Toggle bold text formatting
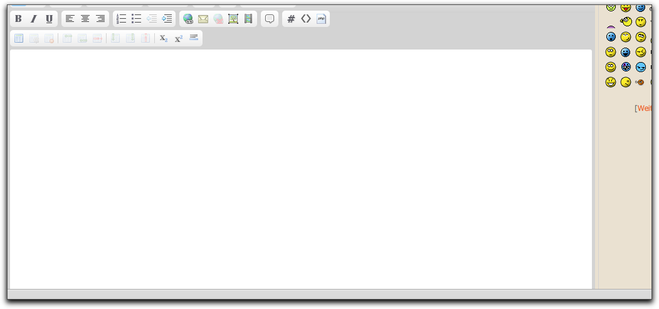Screen dimensions: 659x309 pos(18,19)
